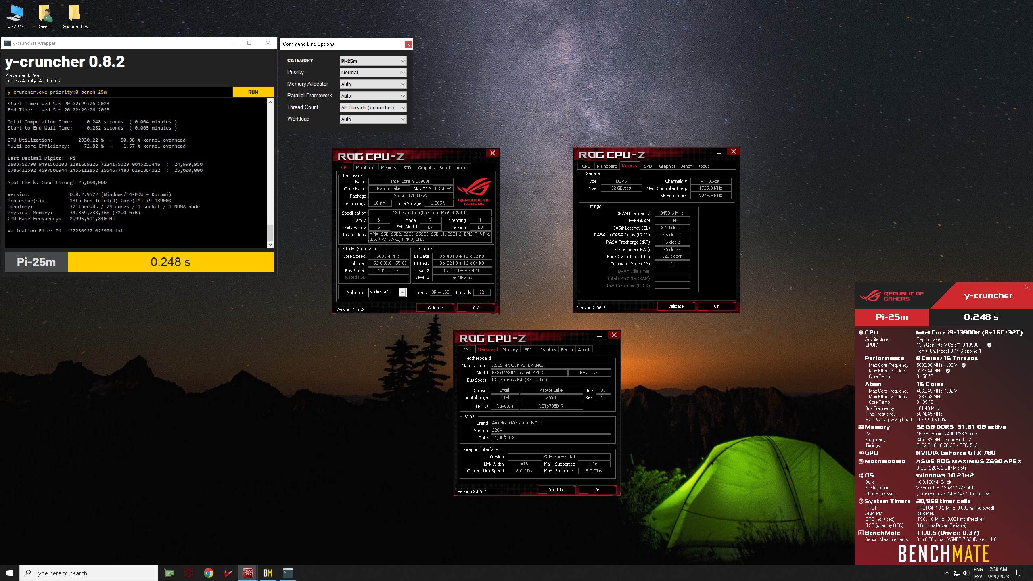1033x581 pixels.
Task: Open the network tray icon
Action: click(956, 573)
